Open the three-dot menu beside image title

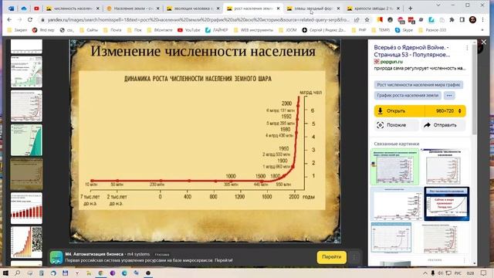467,48
